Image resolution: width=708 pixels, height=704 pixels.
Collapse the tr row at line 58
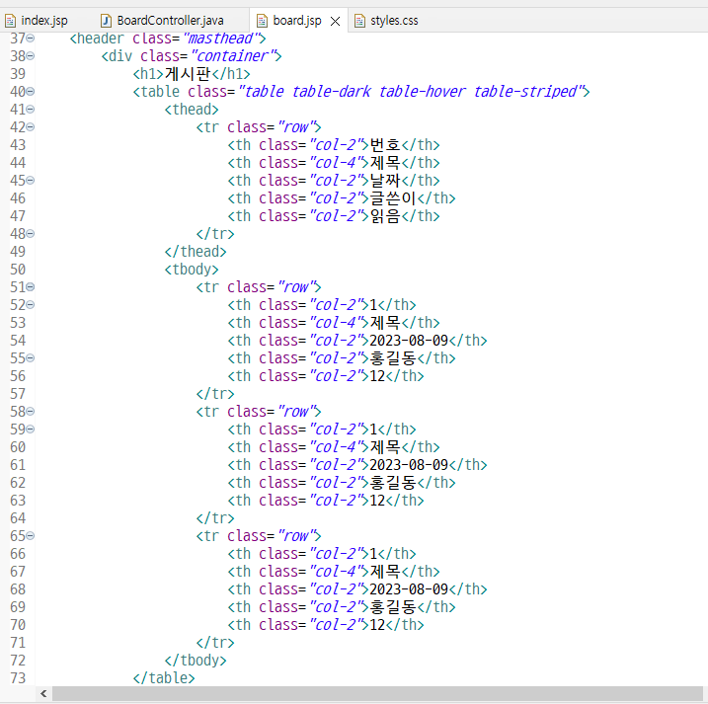coord(31,412)
